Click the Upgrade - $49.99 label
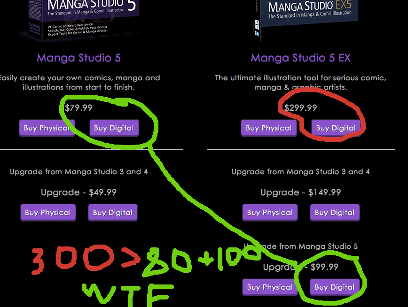 pos(78,192)
